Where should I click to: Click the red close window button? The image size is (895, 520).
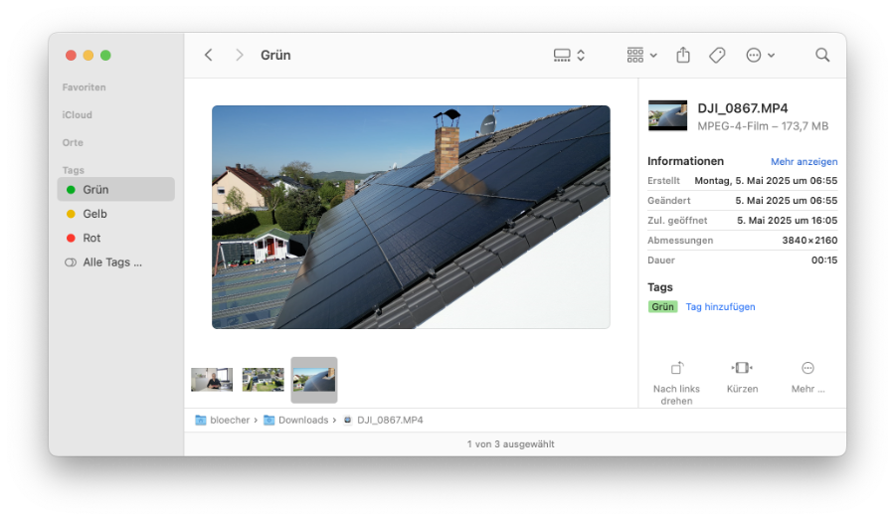(71, 56)
